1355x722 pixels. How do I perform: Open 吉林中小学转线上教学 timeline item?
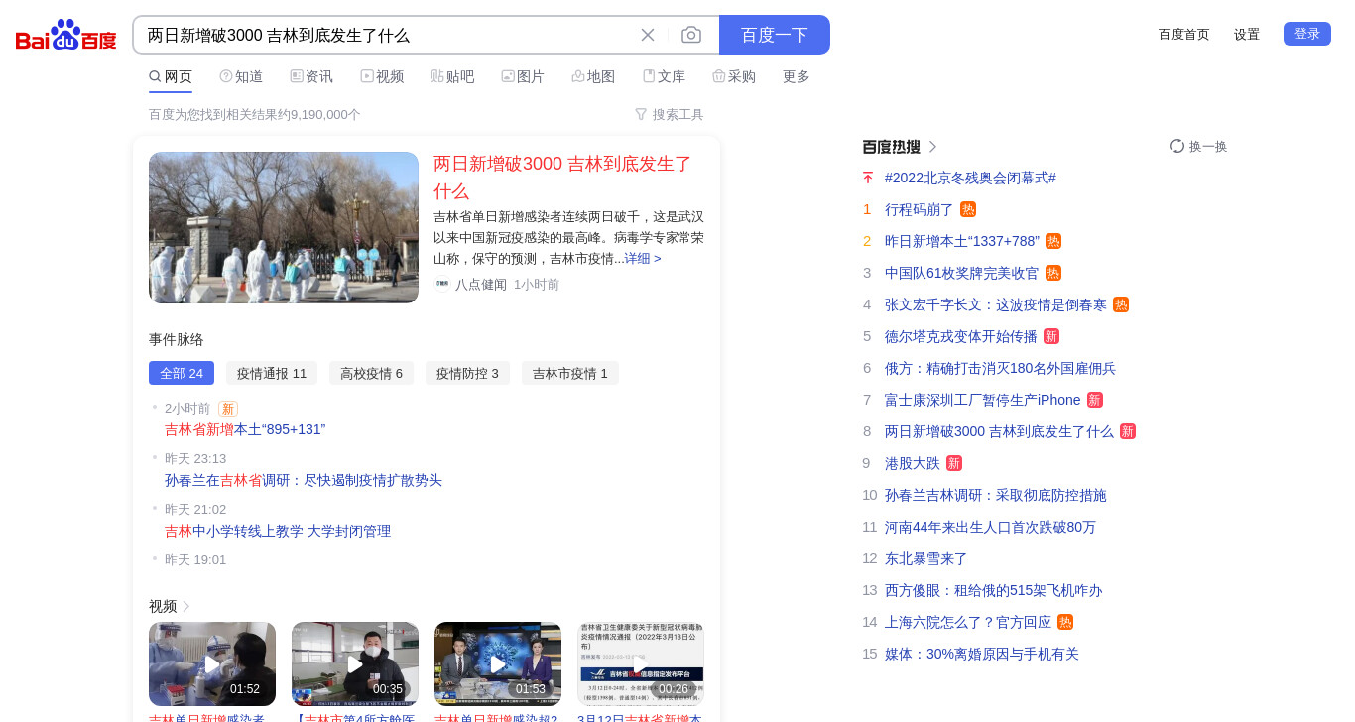(278, 531)
